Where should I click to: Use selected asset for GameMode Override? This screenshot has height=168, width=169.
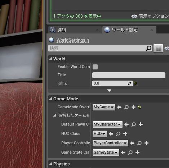pyautogui.click(x=119, y=107)
